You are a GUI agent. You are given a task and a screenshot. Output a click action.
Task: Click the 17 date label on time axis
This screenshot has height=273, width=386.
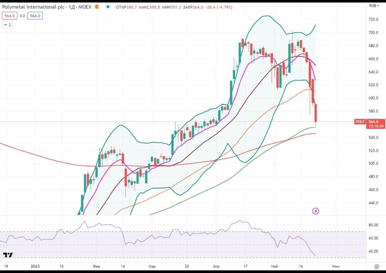245,266
